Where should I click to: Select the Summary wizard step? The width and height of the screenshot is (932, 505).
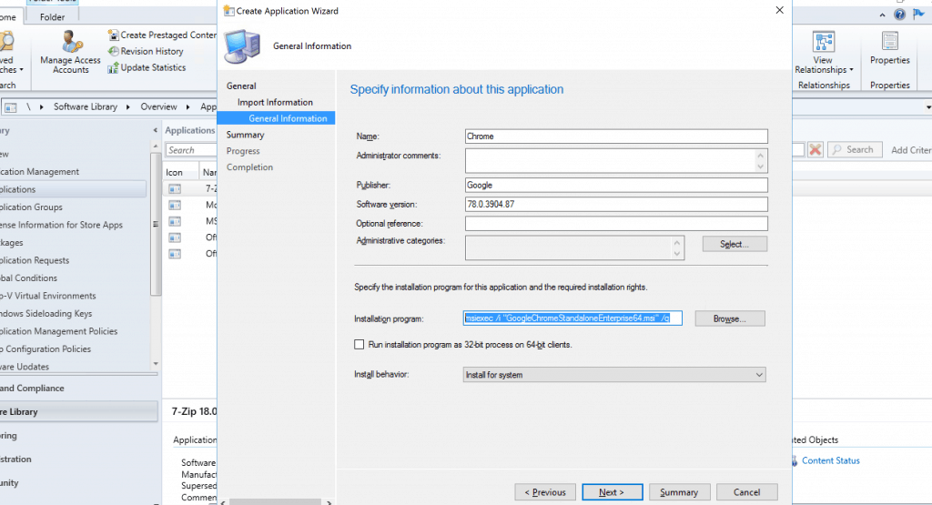click(x=246, y=135)
